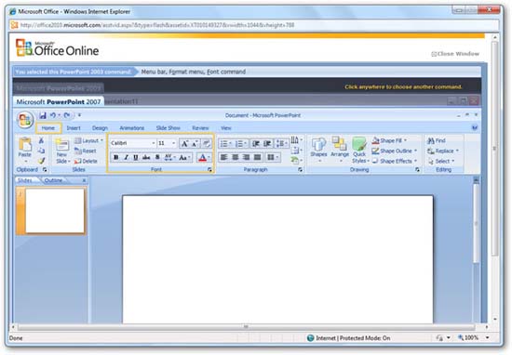The image size is (512, 355).
Task: Click the Redo icon in Quick Access toolbar
Action: 67,115
